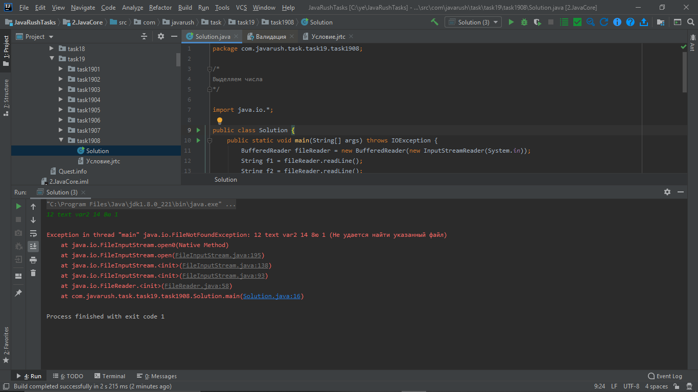This screenshot has width=698, height=392.
Task: Toggle Event Log tool window
Action: [x=665, y=376]
